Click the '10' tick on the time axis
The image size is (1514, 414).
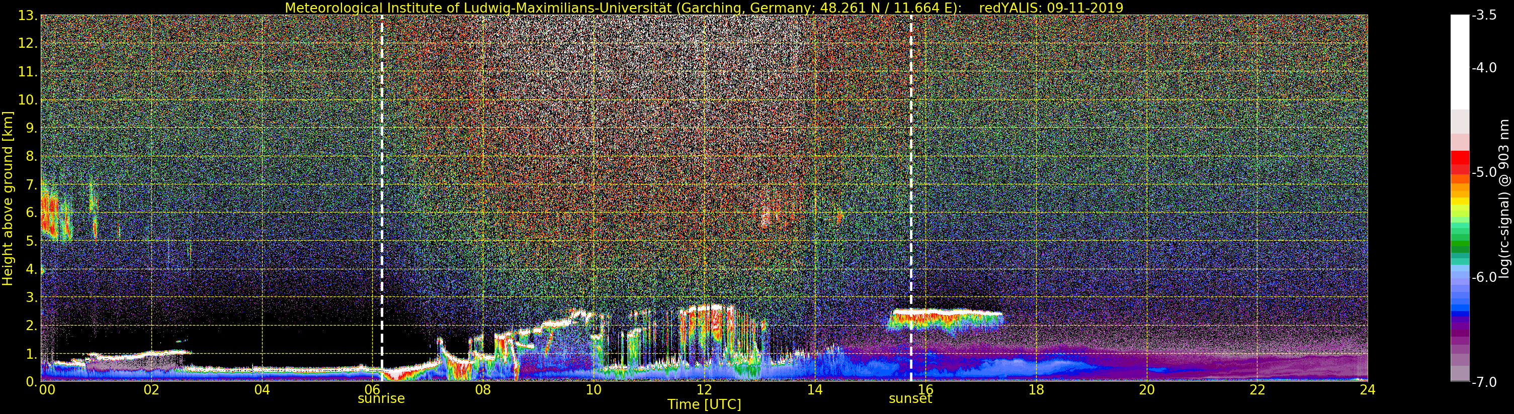[x=593, y=389]
